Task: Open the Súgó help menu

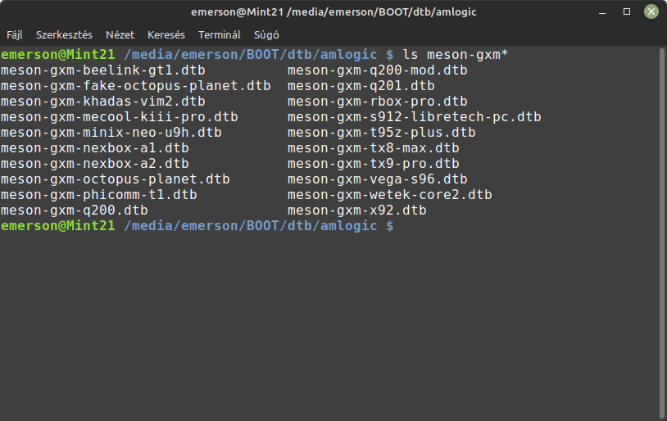Action: coord(266,35)
